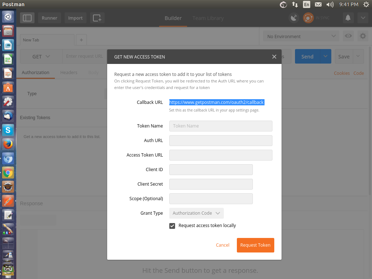
Task: Open the Code link
Action: point(359,73)
